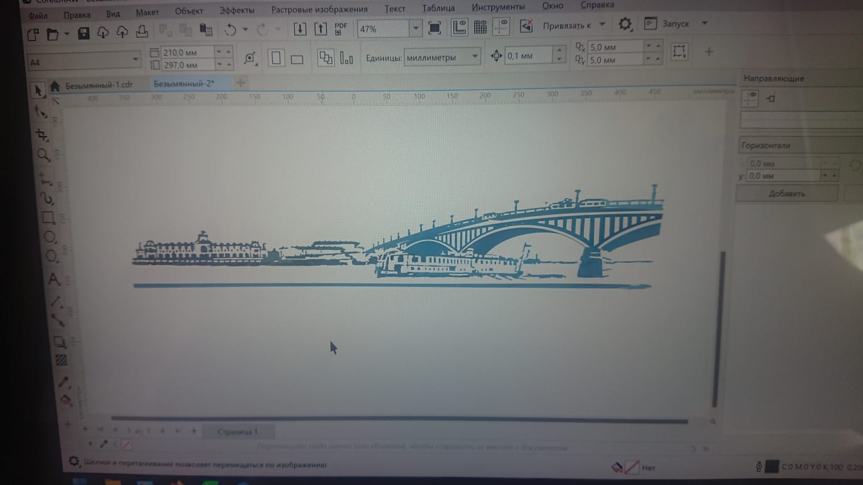This screenshot has width=863, height=485.
Task: Switch to Безымянный-1.cdr document tab
Action: pyautogui.click(x=98, y=85)
